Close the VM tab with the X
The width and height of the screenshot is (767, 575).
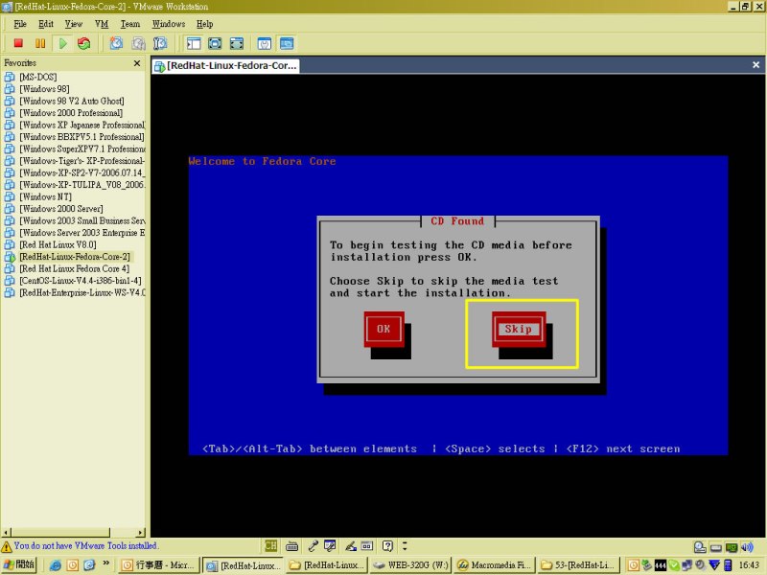click(x=755, y=65)
